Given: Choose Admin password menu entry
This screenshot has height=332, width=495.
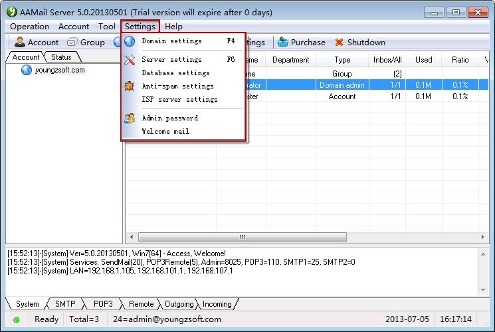Looking at the screenshot, I should pos(183,118).
